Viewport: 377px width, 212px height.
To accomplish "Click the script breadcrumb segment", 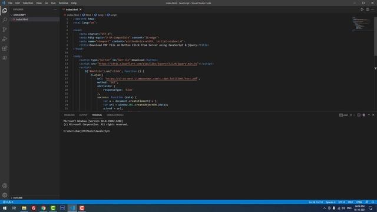I will click(112, 15).
